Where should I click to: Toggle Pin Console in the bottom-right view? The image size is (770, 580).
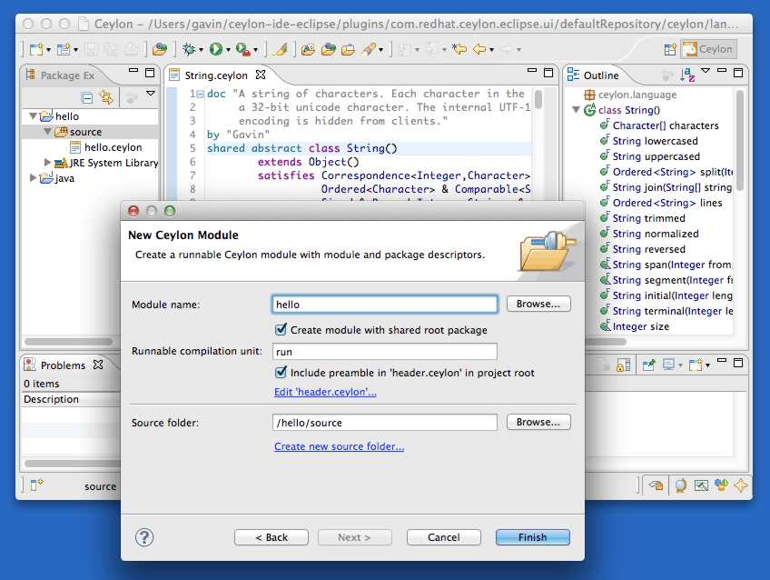[x=648, y=365]
